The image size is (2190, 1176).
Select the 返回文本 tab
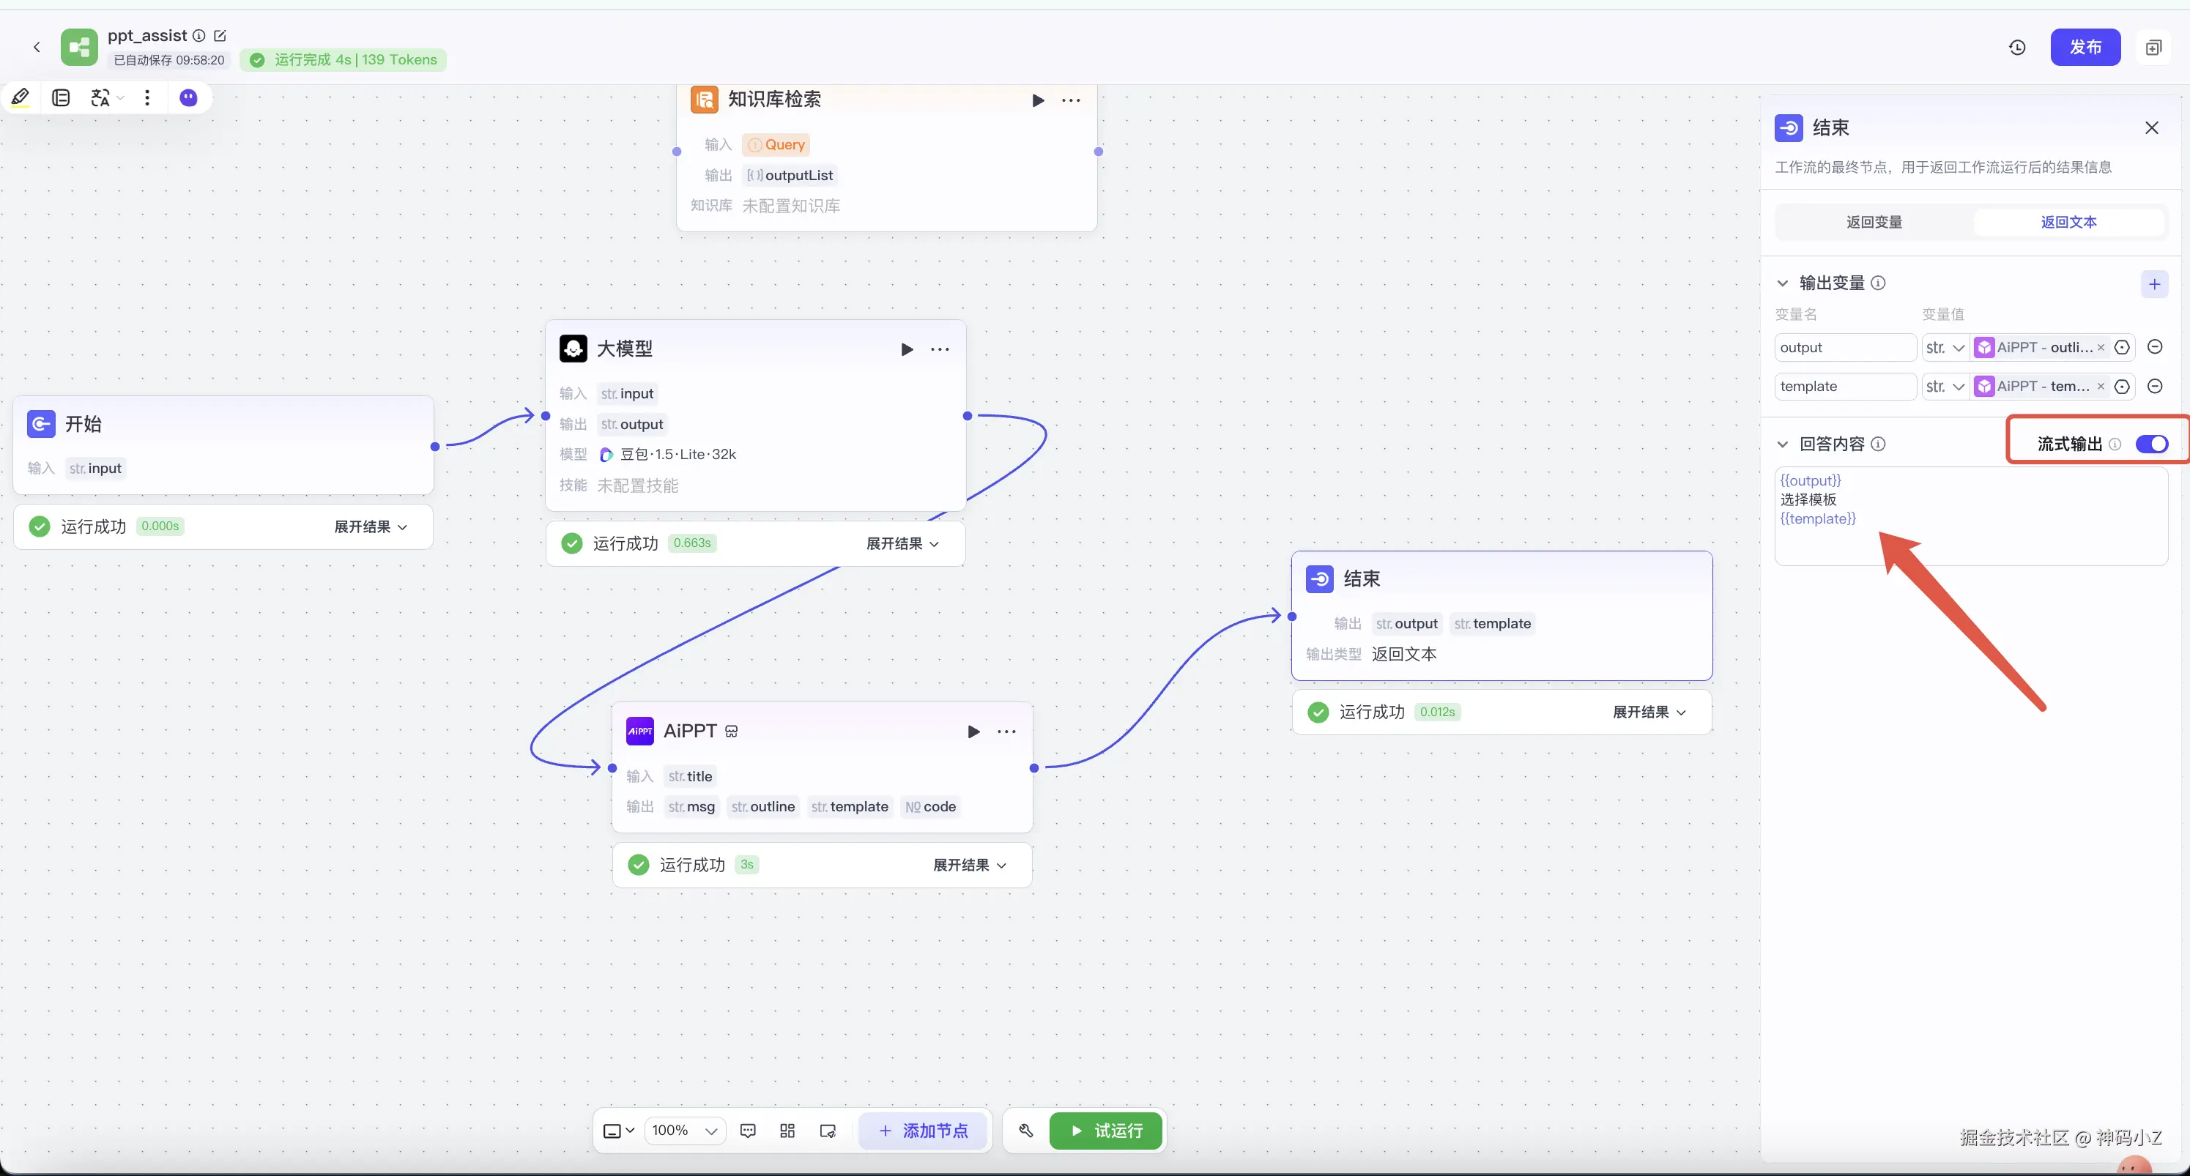pos(2068,222)
